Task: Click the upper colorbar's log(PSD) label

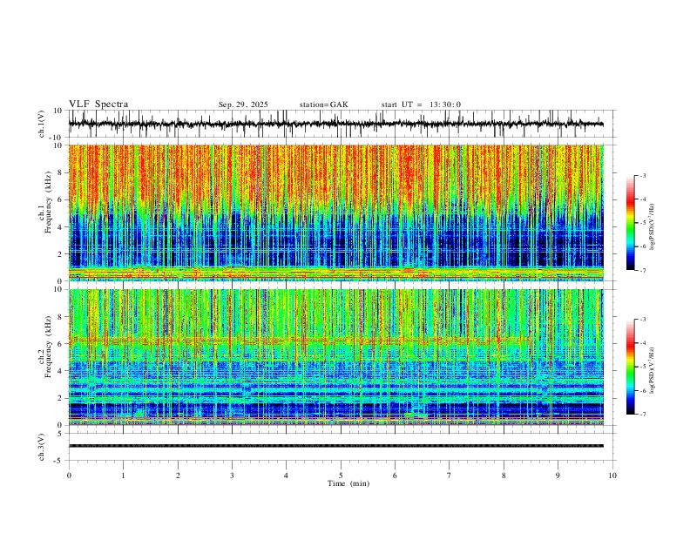Action: click(x=652, y=227)
